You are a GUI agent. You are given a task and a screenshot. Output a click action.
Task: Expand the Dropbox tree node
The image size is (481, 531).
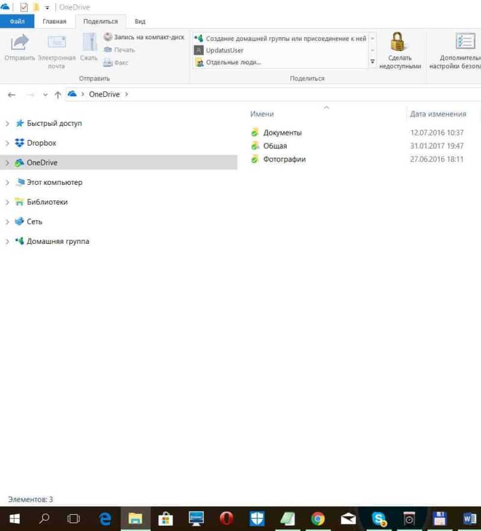[7, 143]
